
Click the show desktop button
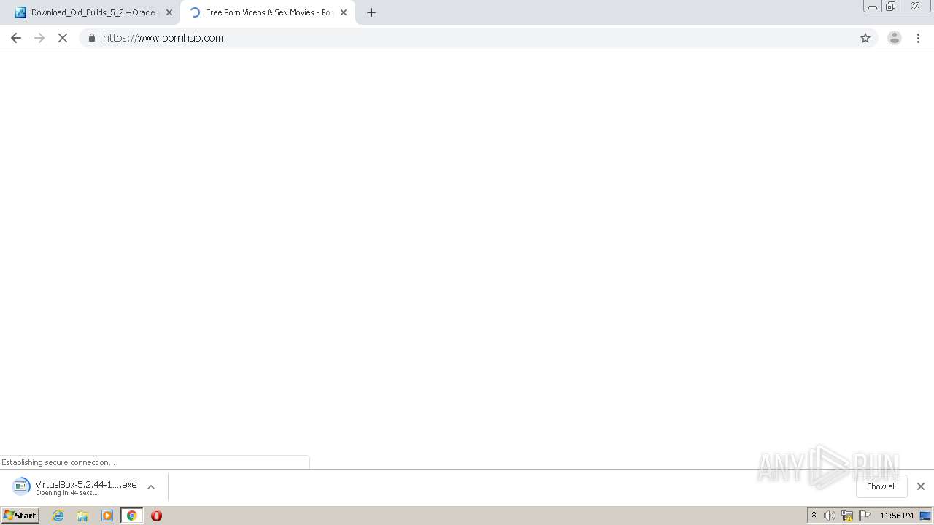926,516
